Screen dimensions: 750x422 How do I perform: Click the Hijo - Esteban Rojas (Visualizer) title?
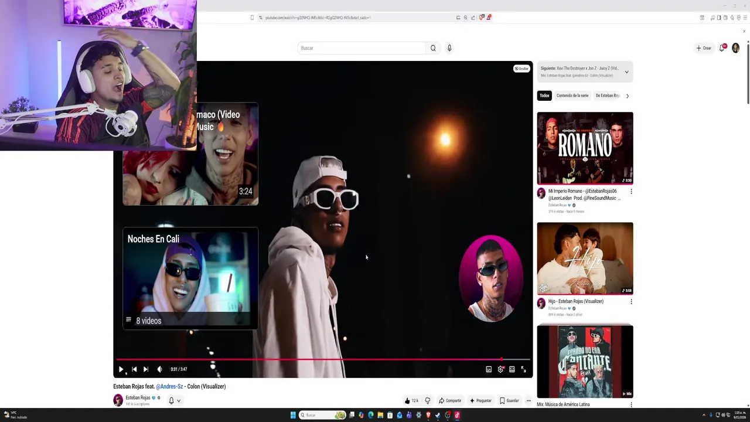pyautogui.click(x=576, y=301)
